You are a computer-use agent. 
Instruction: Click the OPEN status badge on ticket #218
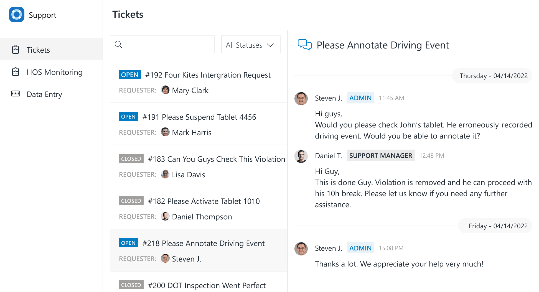[x=128, y=243]
